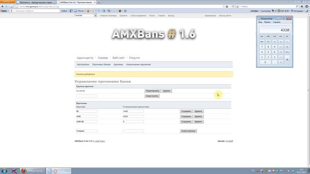
Task: Click Редактировать button for reason group
Action: click(x=152, y=91)
